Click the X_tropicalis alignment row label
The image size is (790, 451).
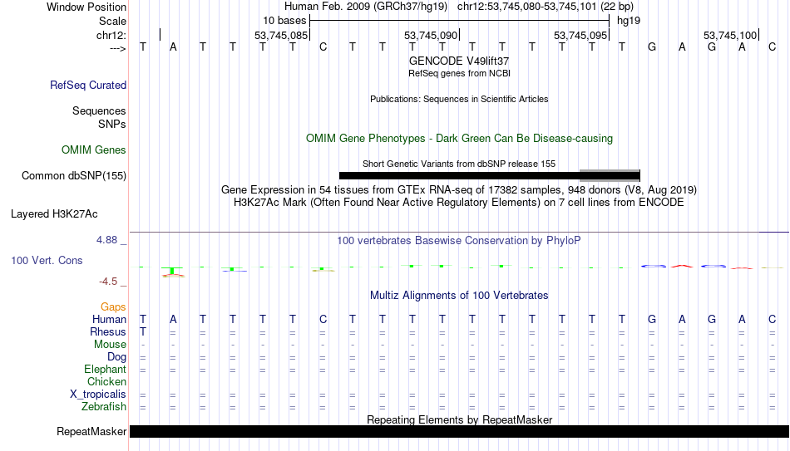(98, 395)
